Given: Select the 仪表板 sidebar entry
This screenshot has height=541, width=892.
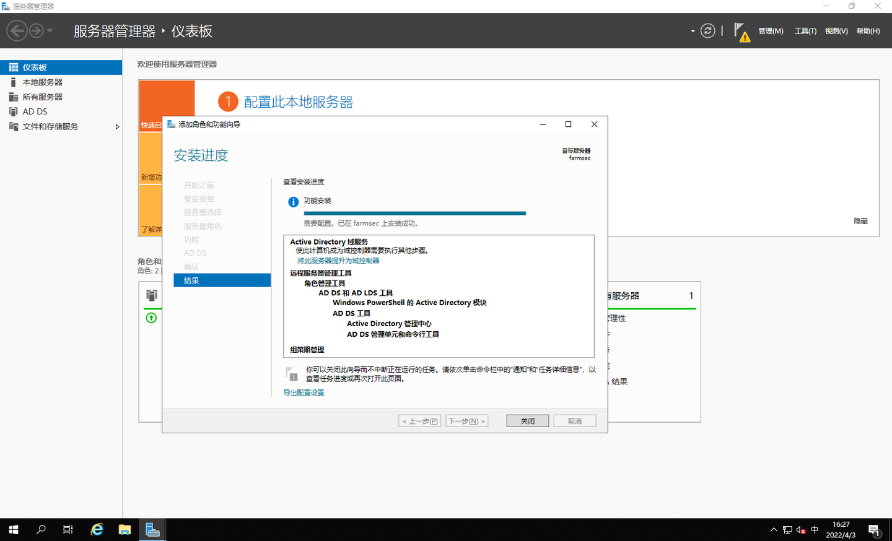Looking at the screenshot, I should [34, 67].
